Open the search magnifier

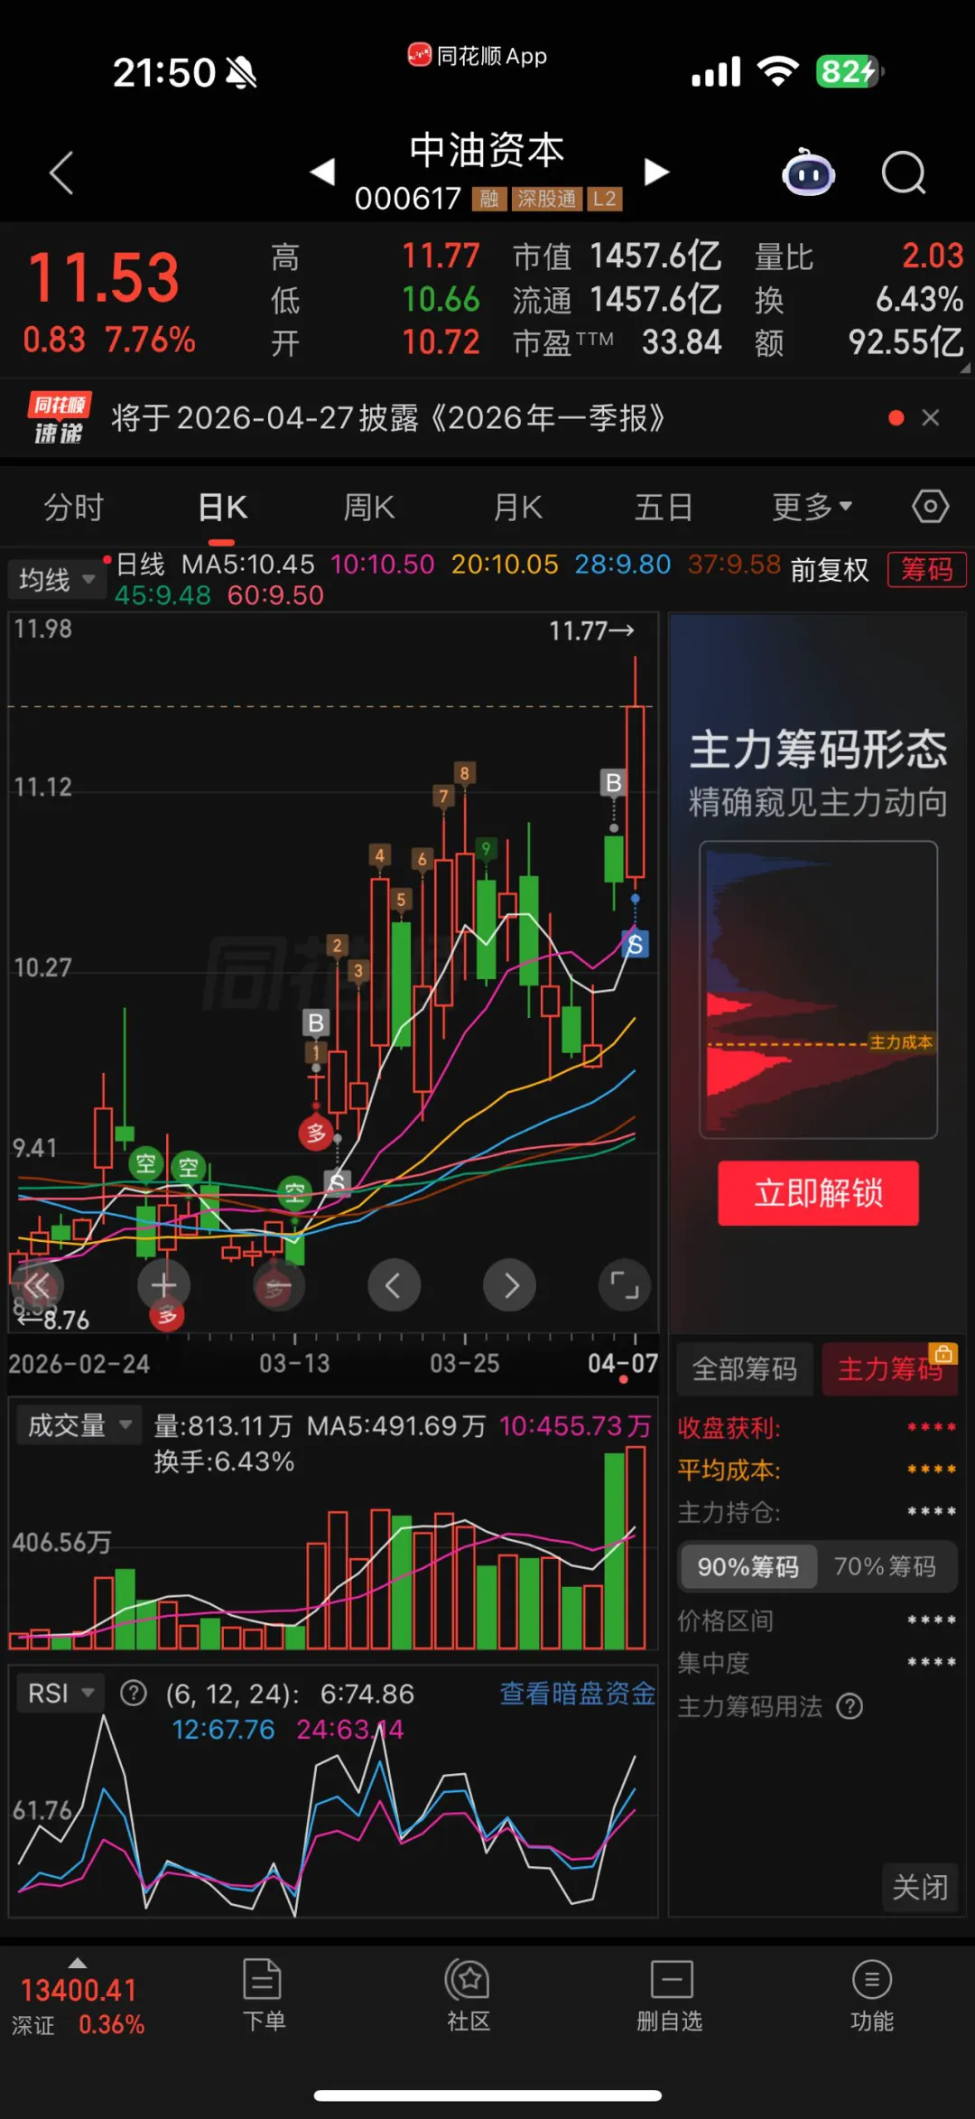tap(904, 173)
